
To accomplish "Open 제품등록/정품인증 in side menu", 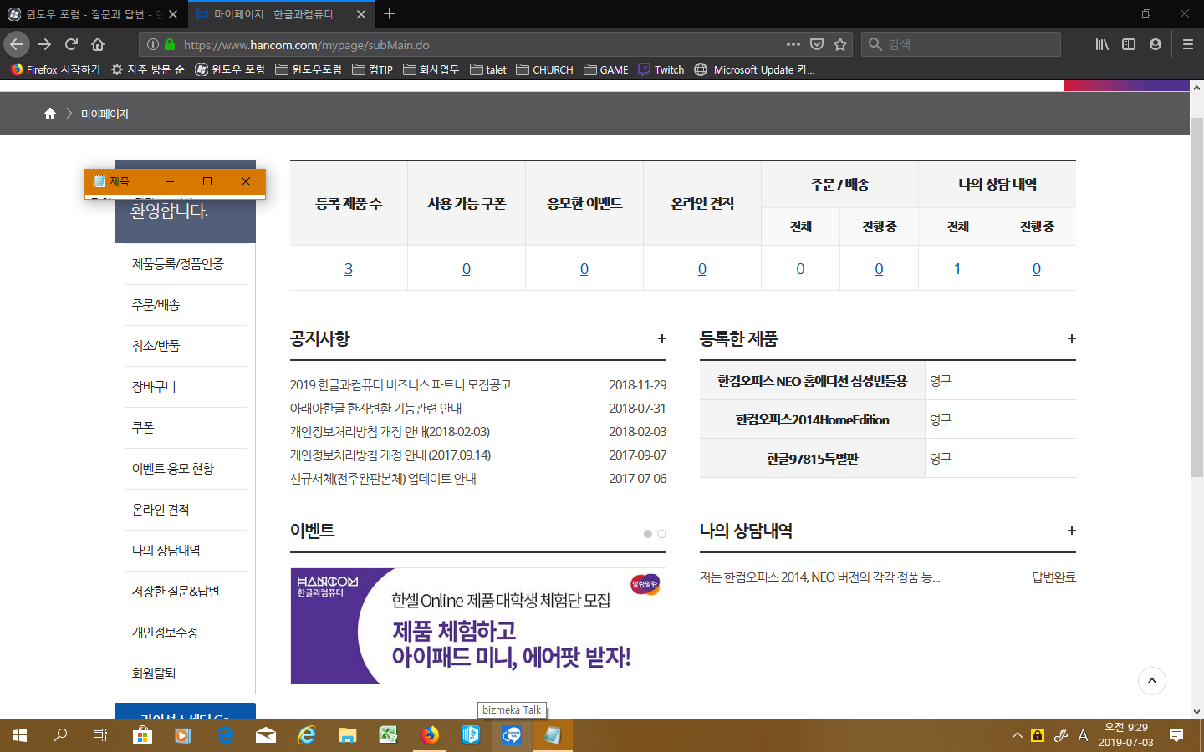I will pyautogui.click(x=178, y=264).
